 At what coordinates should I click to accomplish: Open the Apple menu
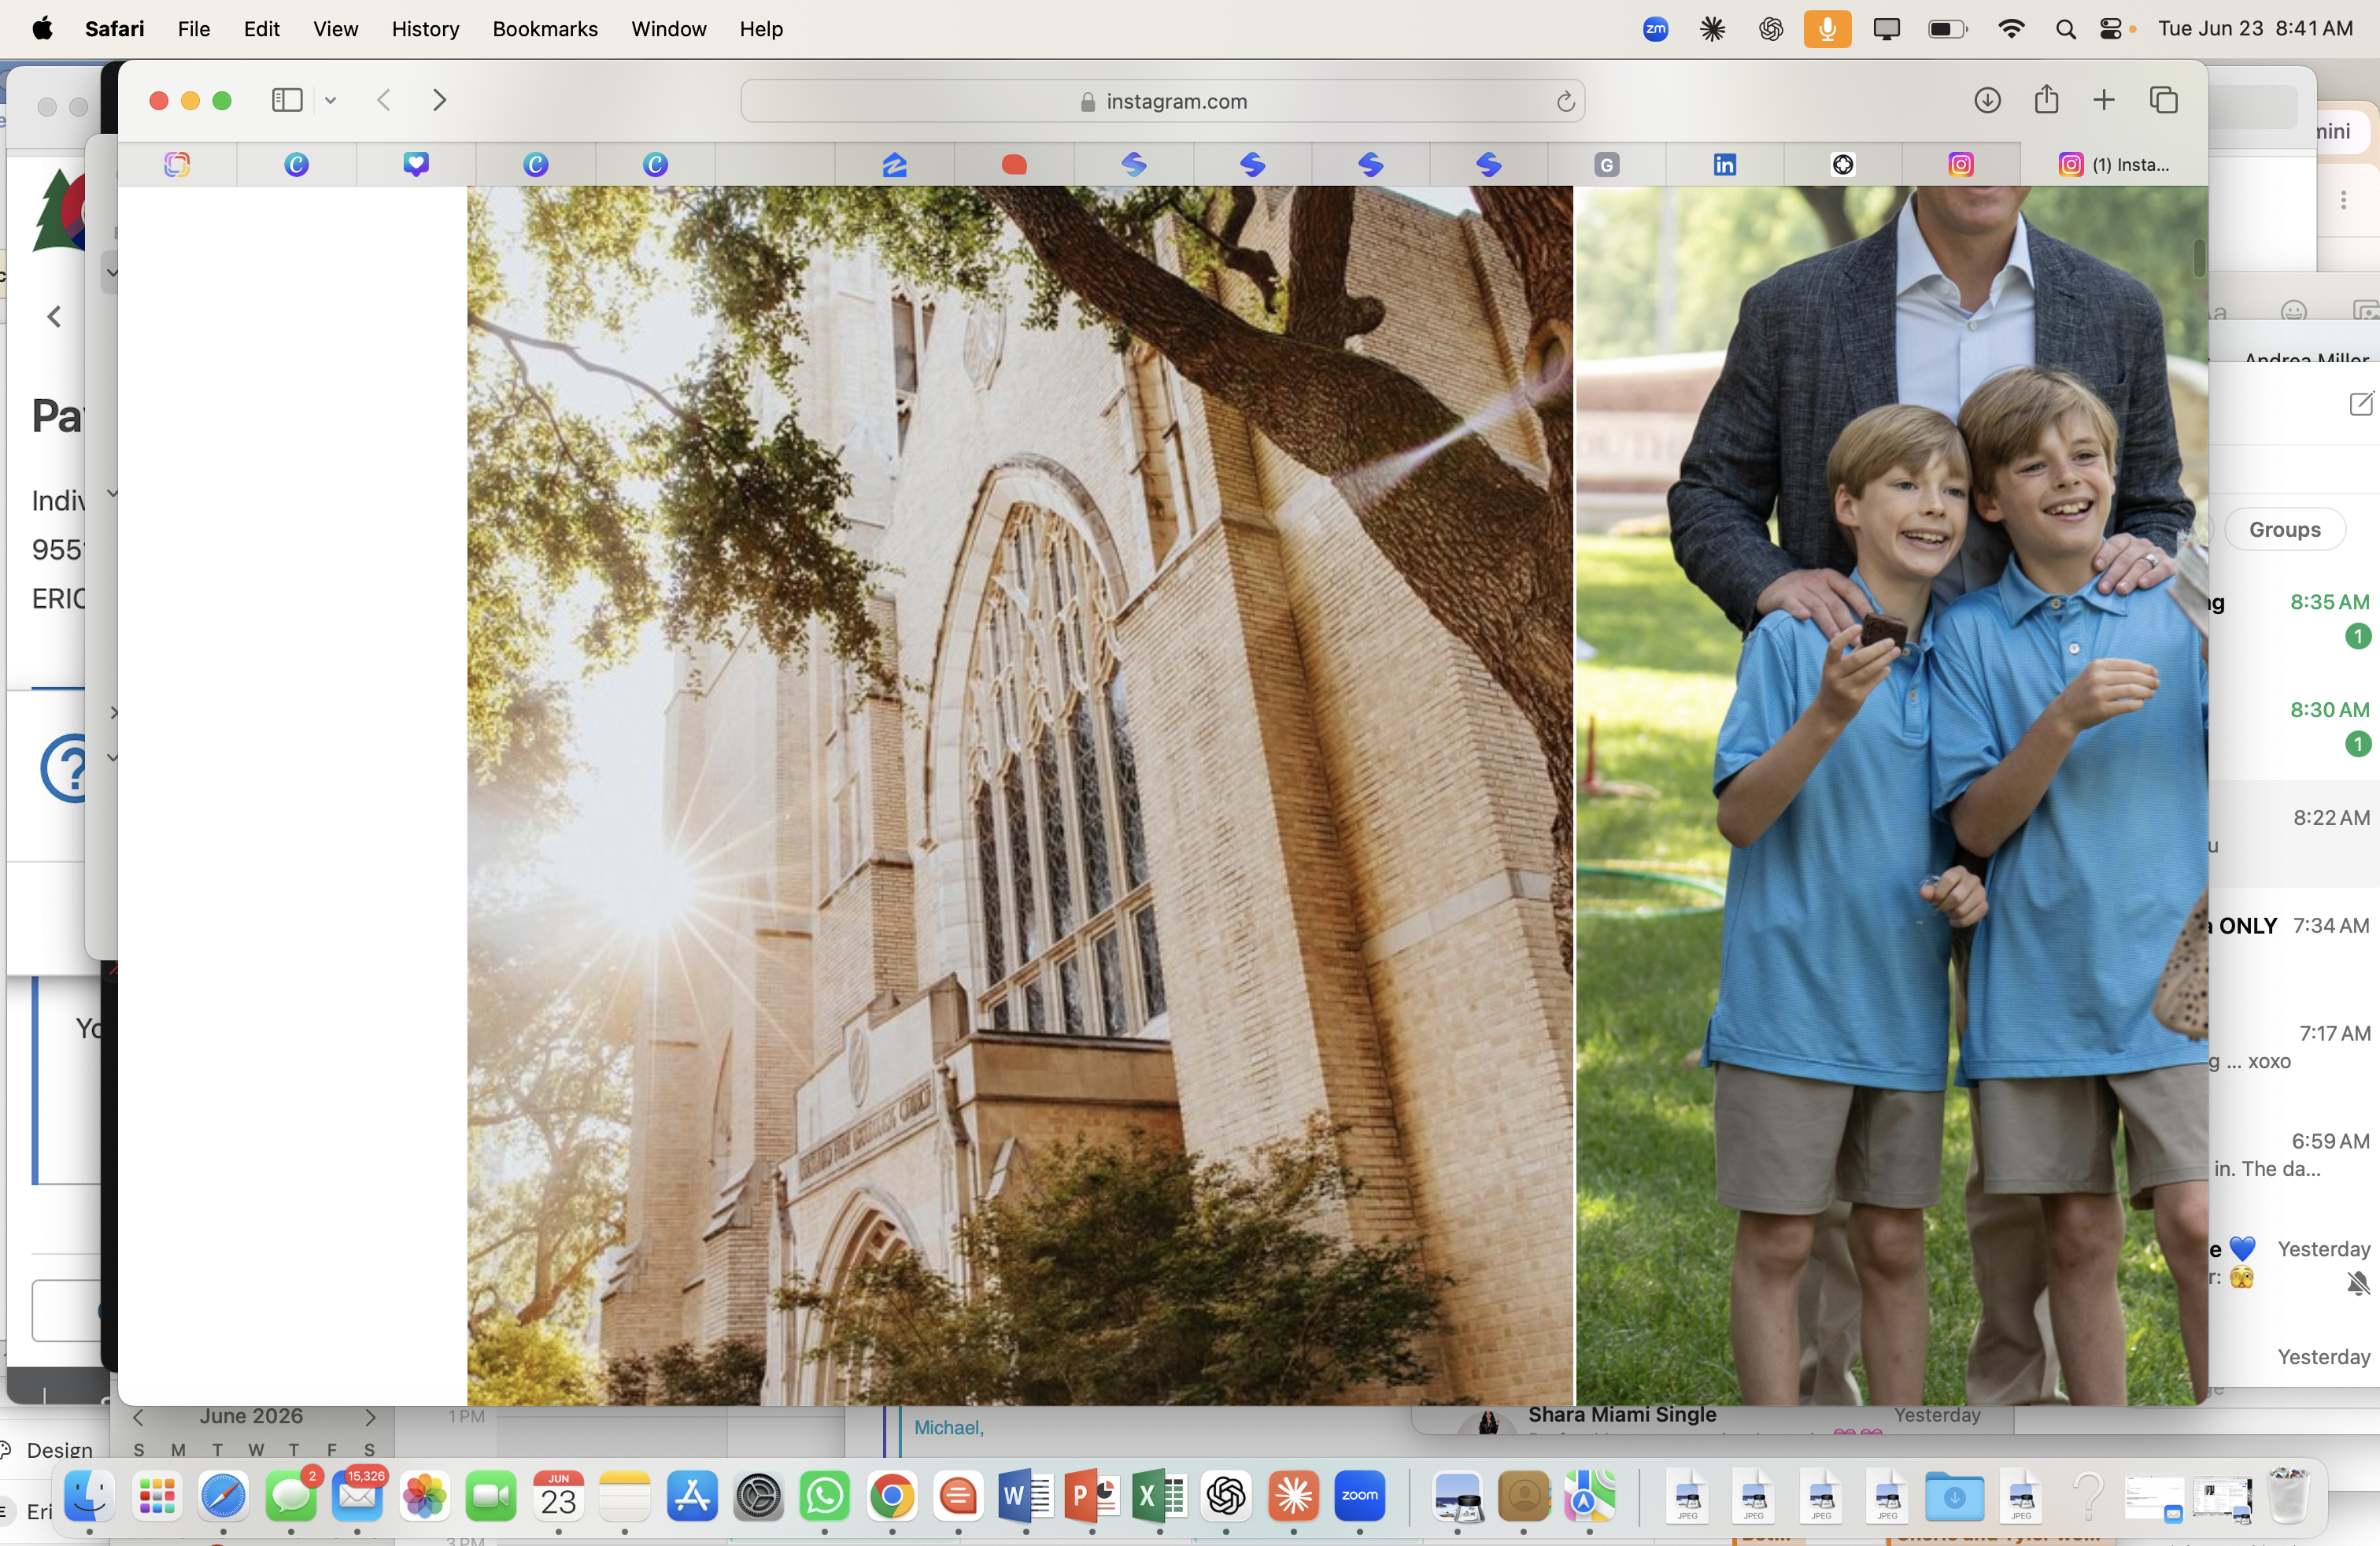[x=42, y=29]
